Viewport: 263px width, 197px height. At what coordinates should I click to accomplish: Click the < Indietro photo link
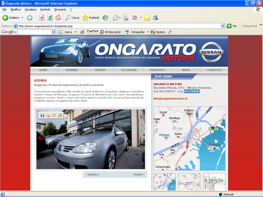[x=92, y=174]
